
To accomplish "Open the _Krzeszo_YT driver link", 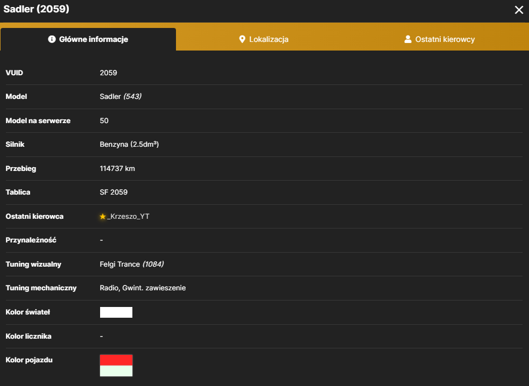I will 128,217.
